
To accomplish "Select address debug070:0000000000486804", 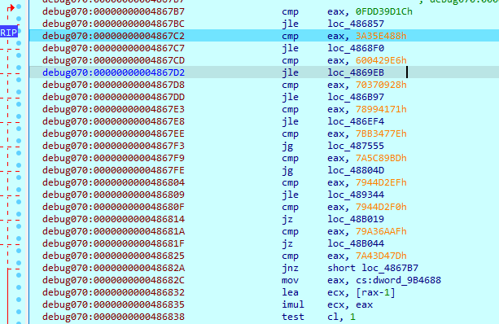I will tap(113, 182).
